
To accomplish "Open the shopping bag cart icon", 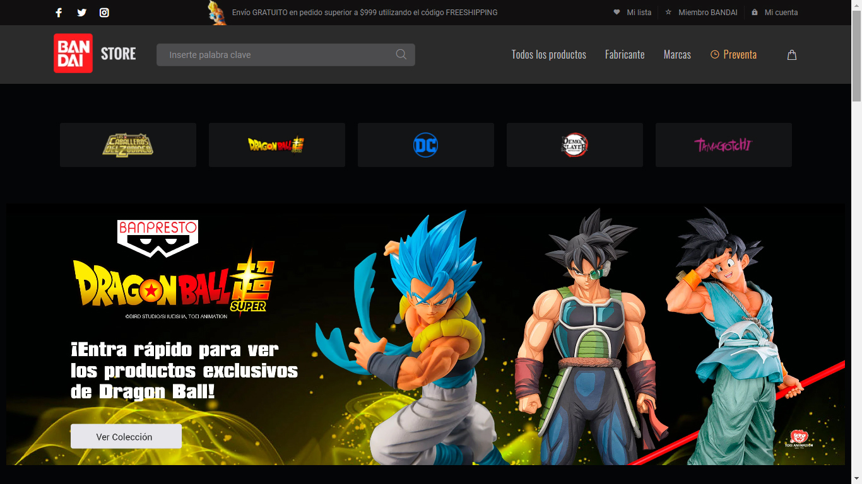I will 792,55.
